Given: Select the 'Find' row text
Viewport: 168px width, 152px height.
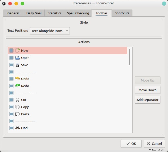Looking at the screenshot, I should [24, 128].
